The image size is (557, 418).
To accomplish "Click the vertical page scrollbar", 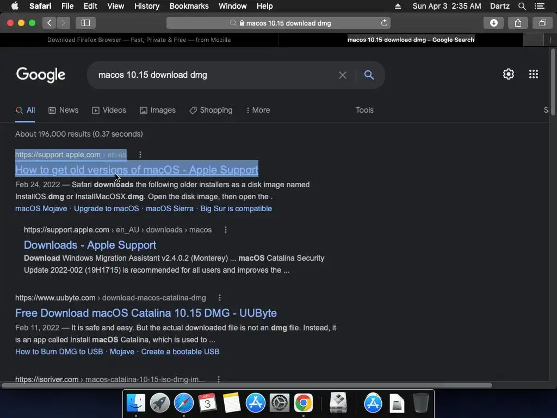I will tap(553, 82).
